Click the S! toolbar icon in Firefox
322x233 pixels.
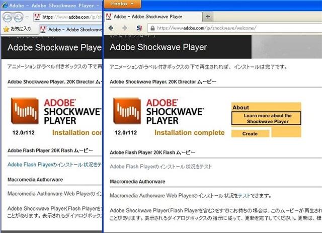[139, 28]
